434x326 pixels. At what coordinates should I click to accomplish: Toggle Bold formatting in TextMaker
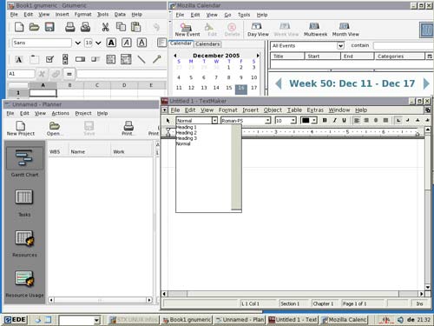click(325, 120)
